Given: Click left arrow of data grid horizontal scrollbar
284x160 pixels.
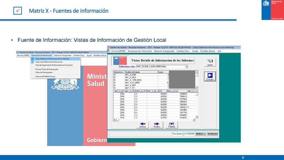Looking at the screenshot, I should pos(115,120).
